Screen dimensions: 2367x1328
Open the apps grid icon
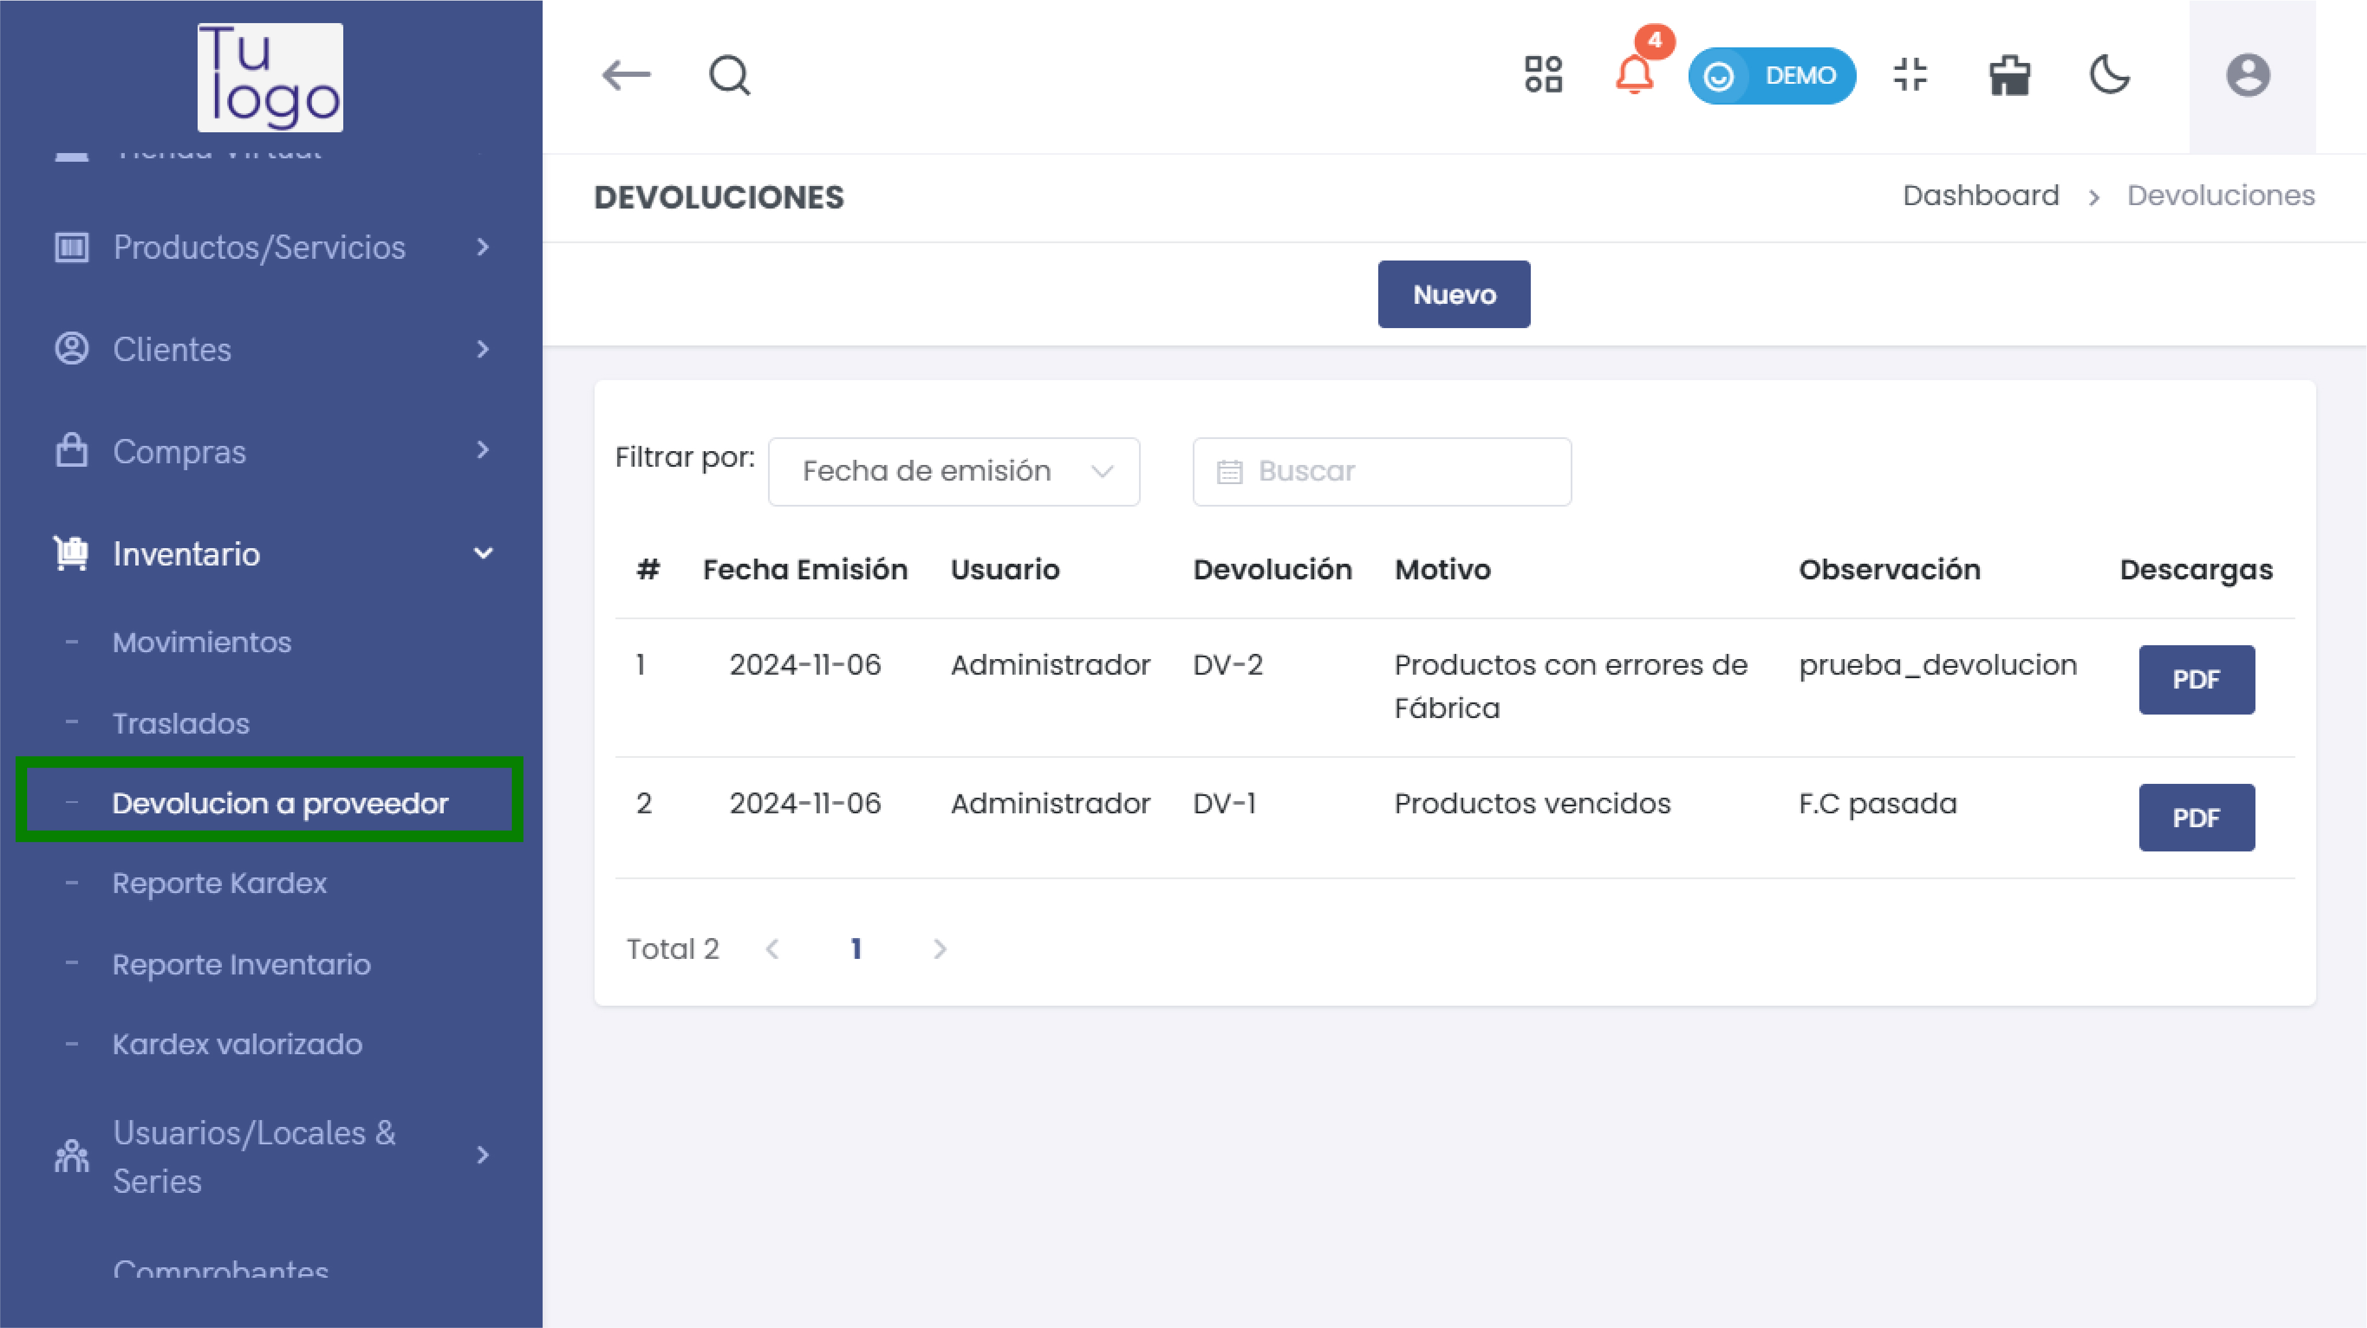pos(1543,75)
